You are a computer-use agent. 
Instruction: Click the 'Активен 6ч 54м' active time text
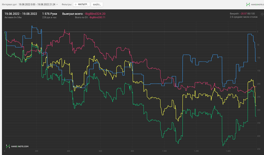coord(13,17)
